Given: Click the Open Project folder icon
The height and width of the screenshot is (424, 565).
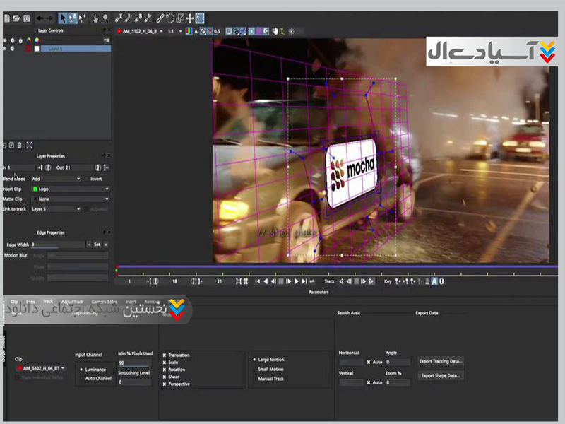Looking at the screenshot, I should 16,18.
